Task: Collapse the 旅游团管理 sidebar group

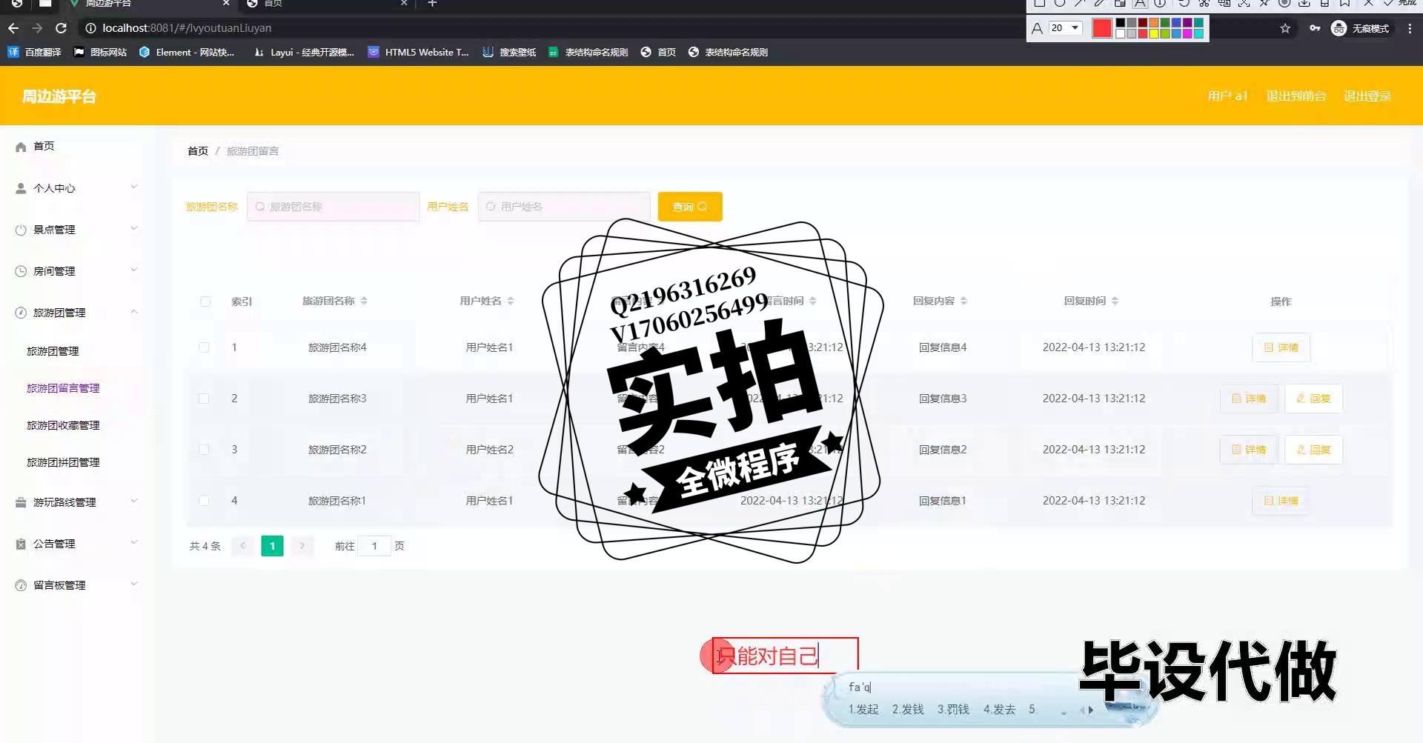Action: pyautogui.click(x=134, y=311)
